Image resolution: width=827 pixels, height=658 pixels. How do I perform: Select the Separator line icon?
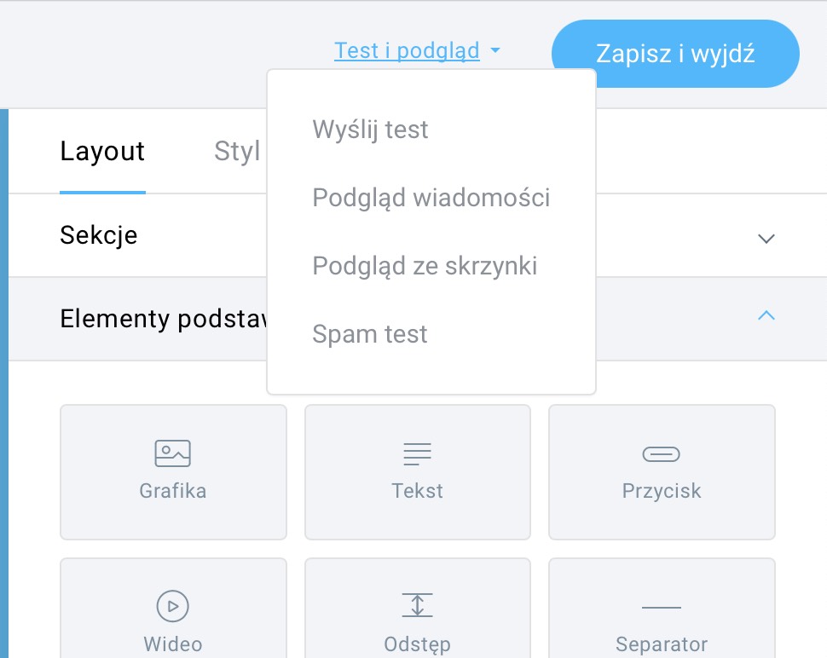pyautogui.click(x=662, y=608)
